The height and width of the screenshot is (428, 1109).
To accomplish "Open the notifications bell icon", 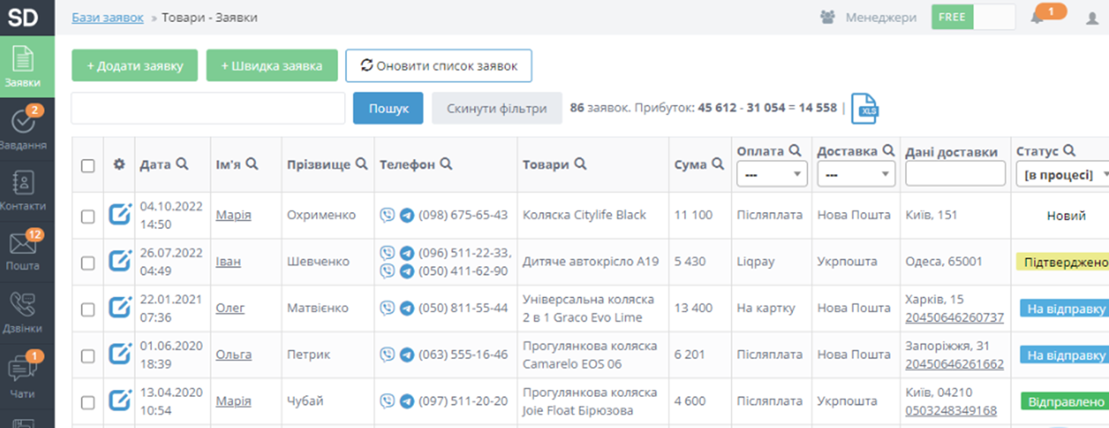I will pyautogui.click(x=1037, y=17).
